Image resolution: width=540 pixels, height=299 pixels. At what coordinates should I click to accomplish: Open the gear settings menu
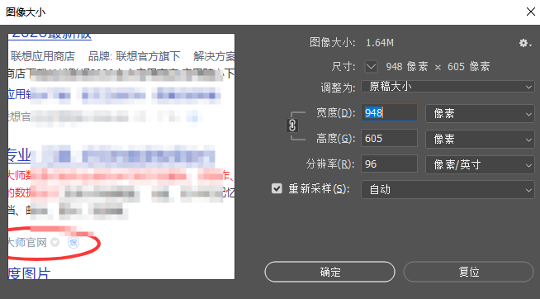click(x=525, y=43)
